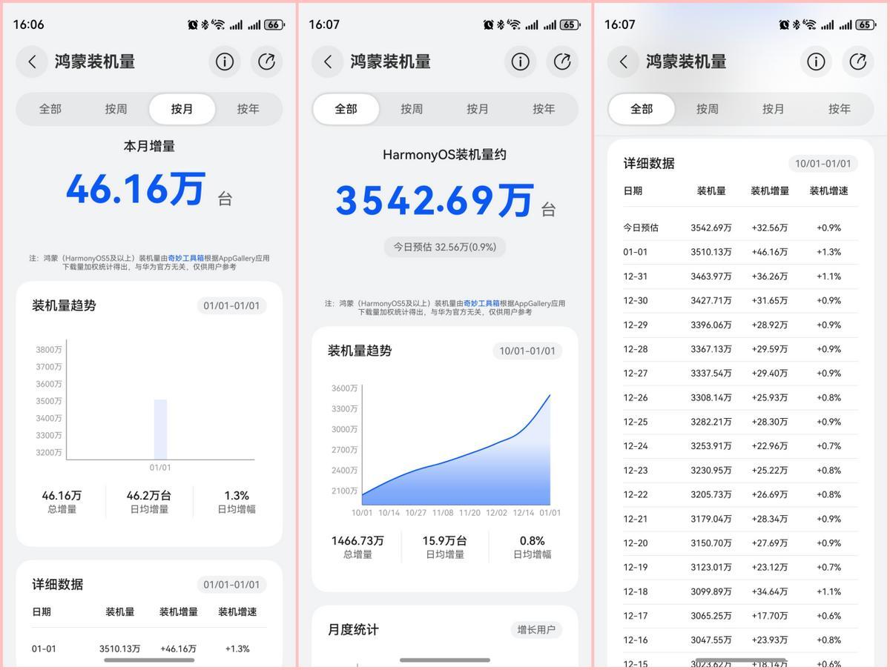Tap the large 46.16万 monthly increase figure
This screenshot has width=890, height=670.
tap(135, 188)
